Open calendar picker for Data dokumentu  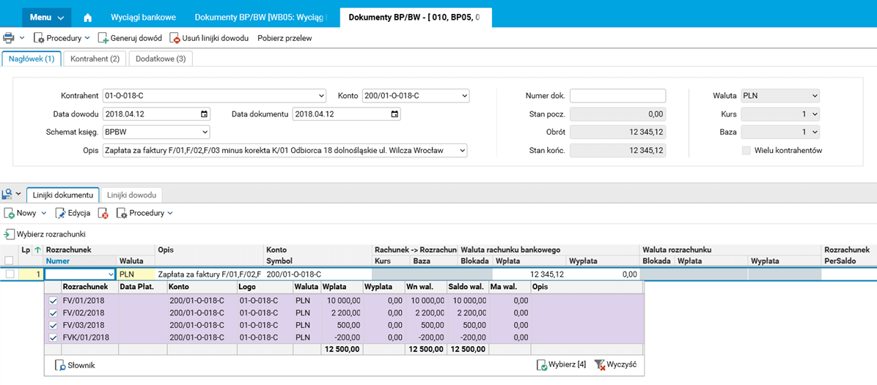click(x=395, y=114)
